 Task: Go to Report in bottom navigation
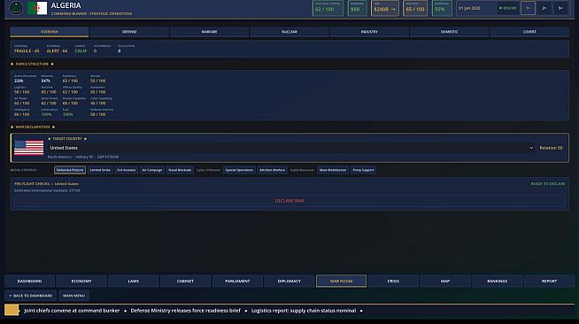click(549, 282)
